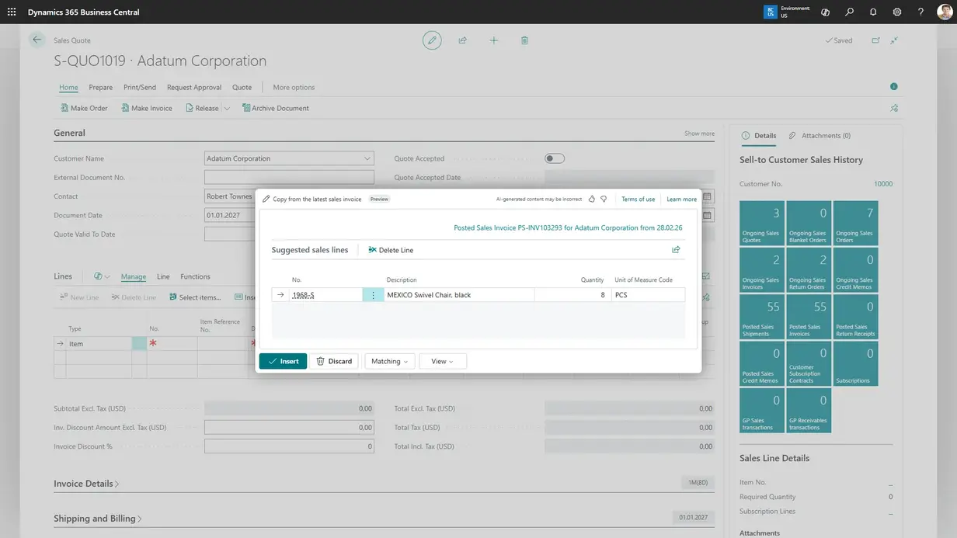The height and width of the screenshot is (538, 957).
Task: Open row menu for item 1968-S
Action: [373, 295]
